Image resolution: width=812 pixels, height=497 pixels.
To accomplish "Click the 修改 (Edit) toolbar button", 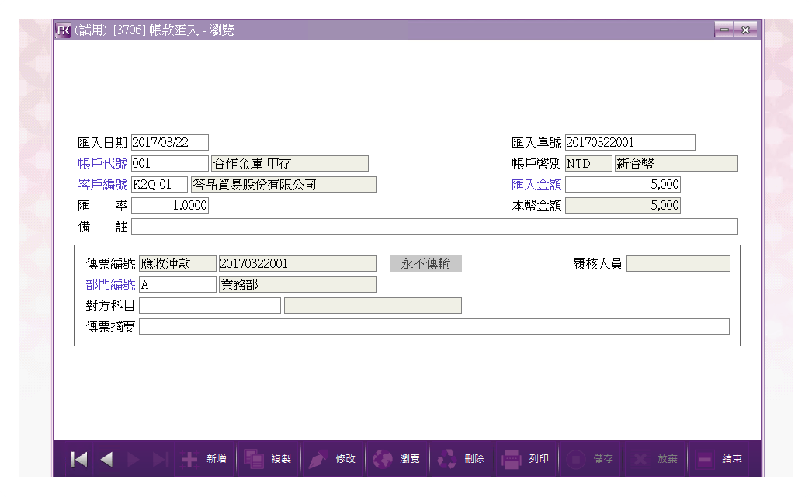I will pyautogui.click(x=332, y=459).
